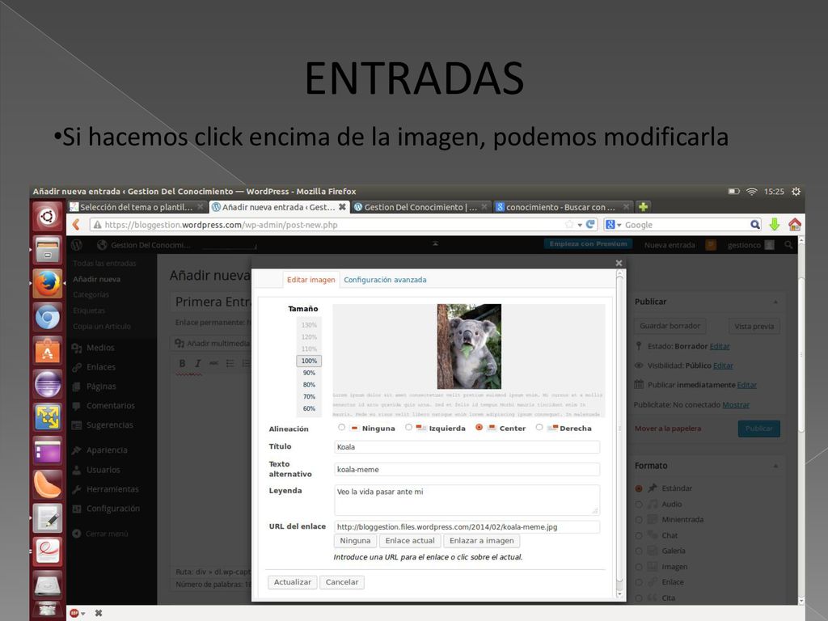Viewport: 828px width, 621px height.
Task: Click the battery indicator icon
Action: point(733,191)
